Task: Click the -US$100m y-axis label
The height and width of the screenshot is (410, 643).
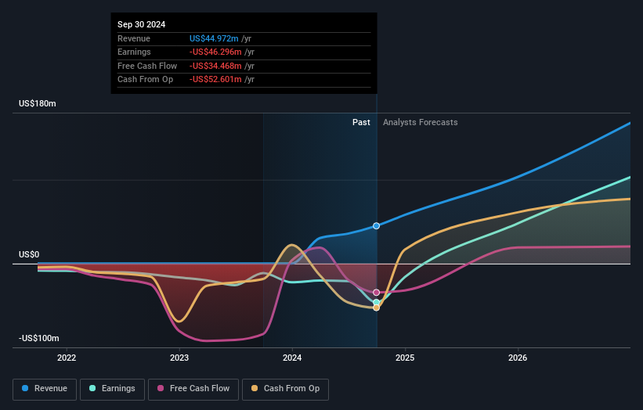Action: [39, 338]
